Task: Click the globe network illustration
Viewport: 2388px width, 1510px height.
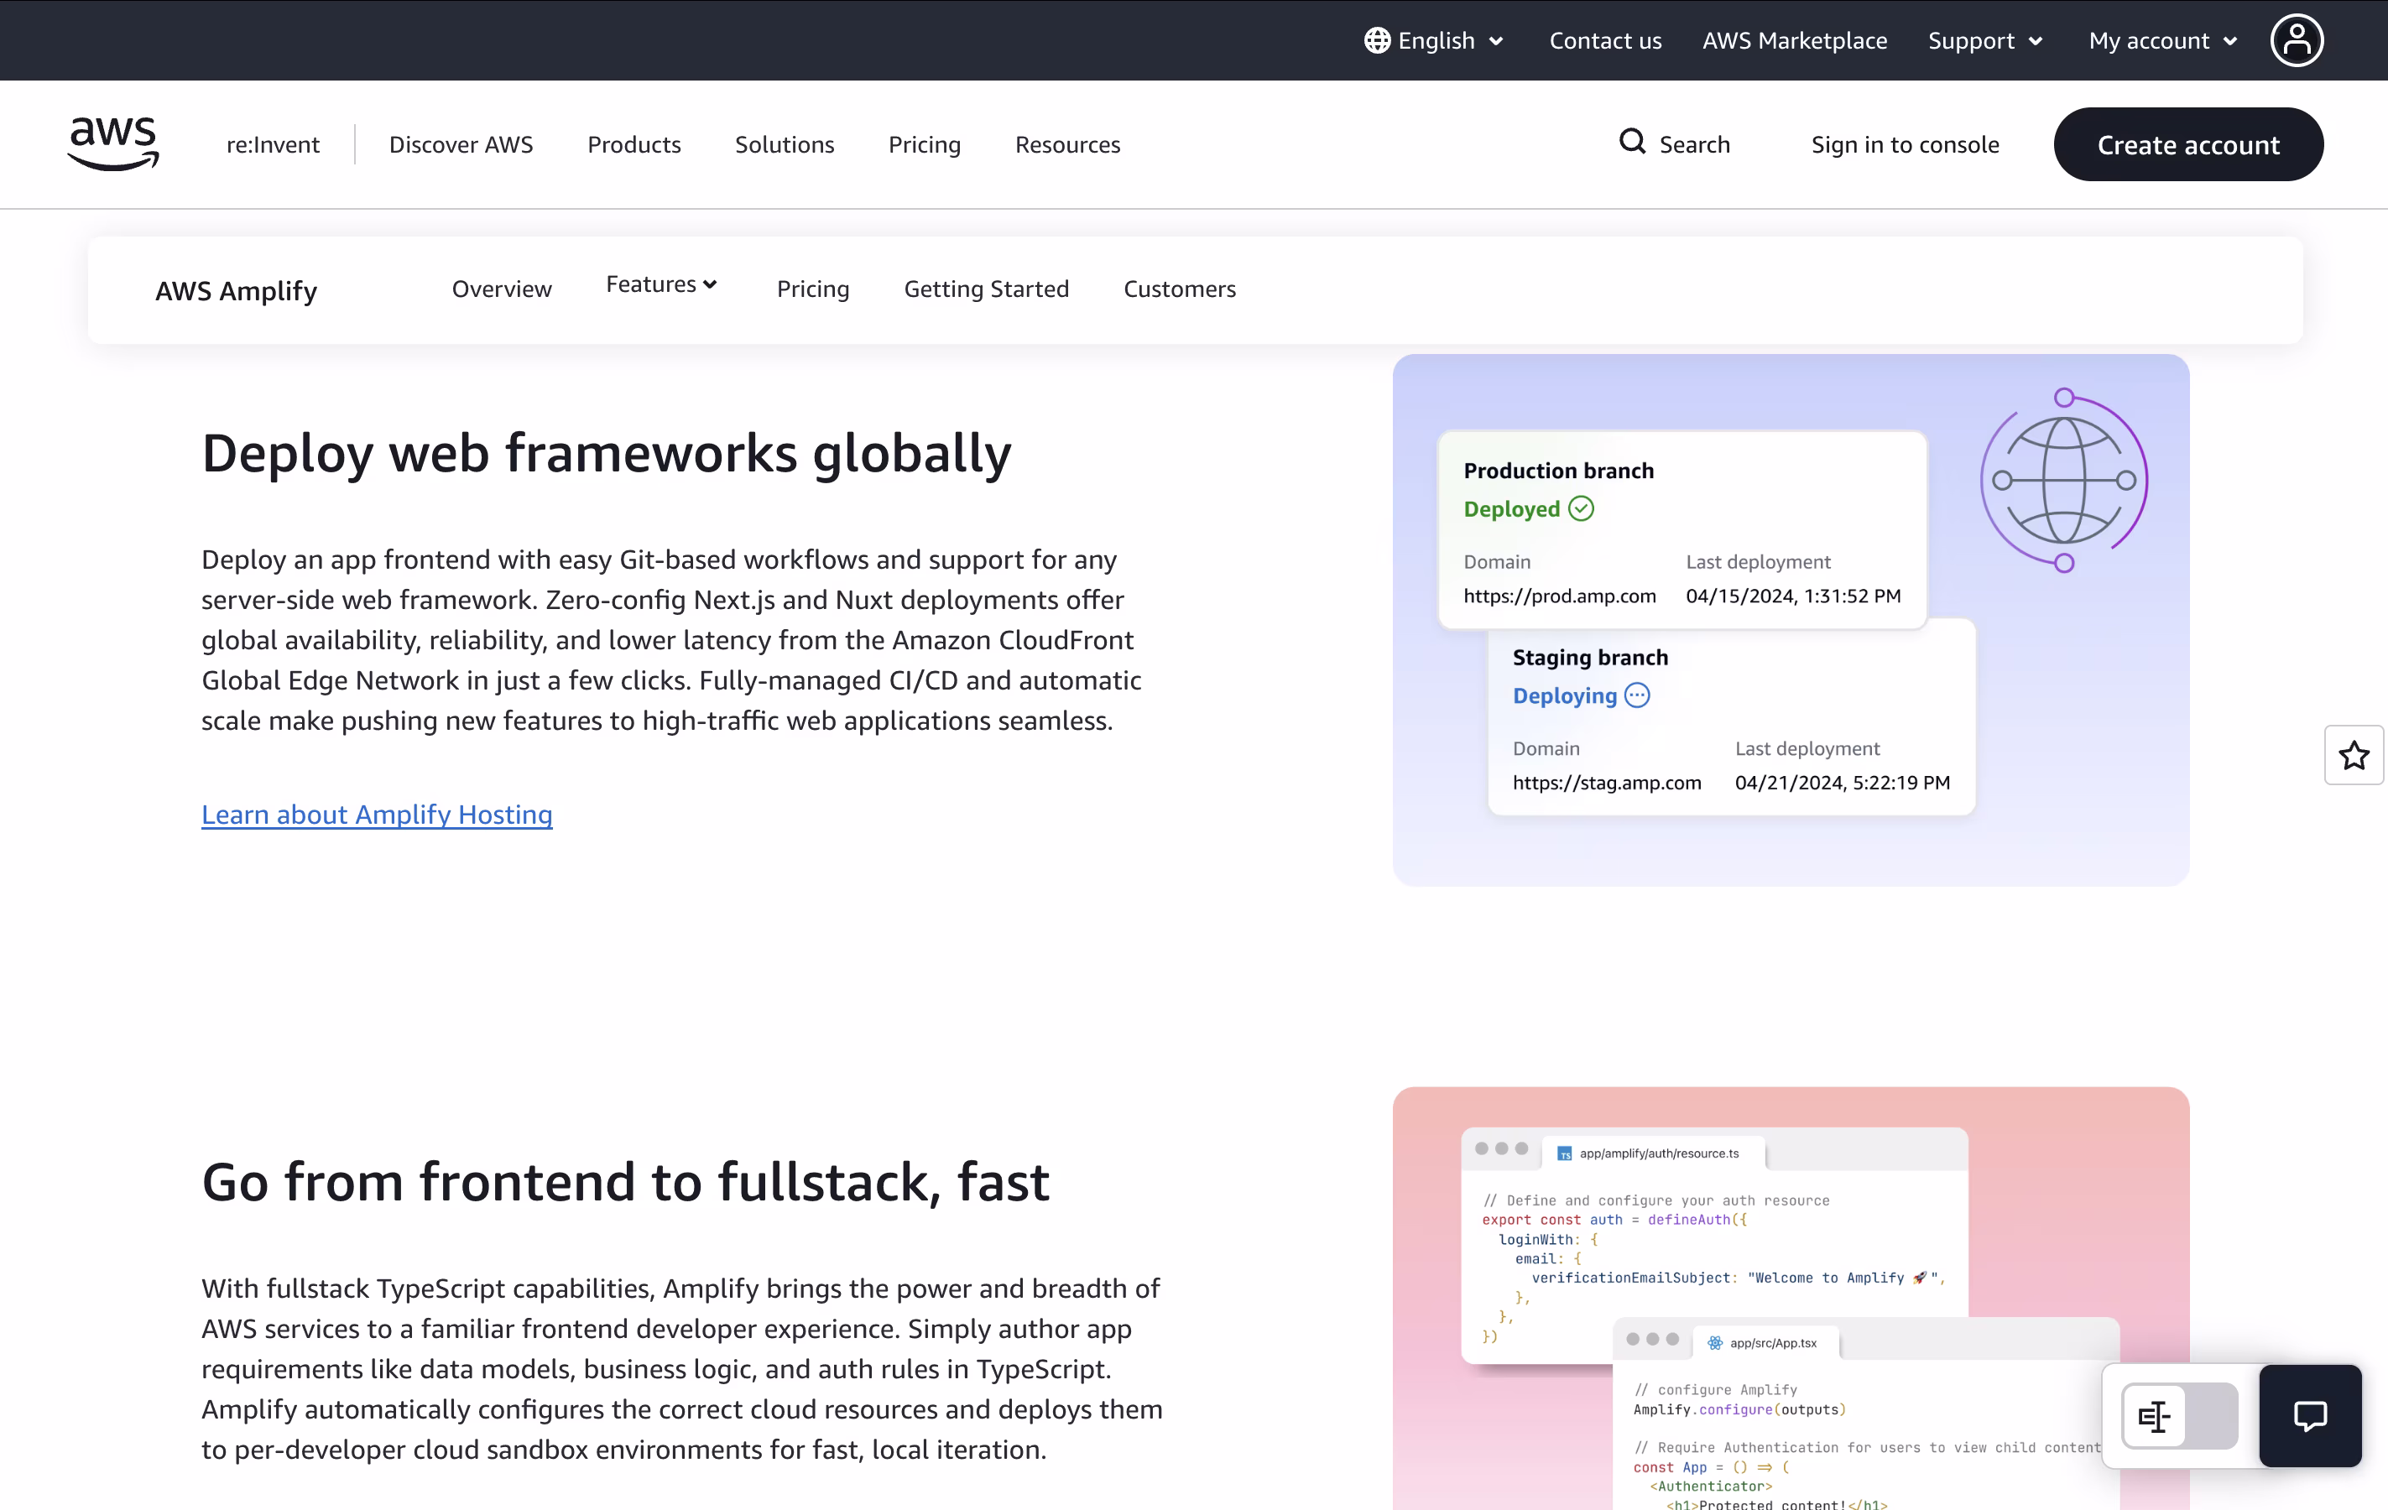Action: [2064, 481]
